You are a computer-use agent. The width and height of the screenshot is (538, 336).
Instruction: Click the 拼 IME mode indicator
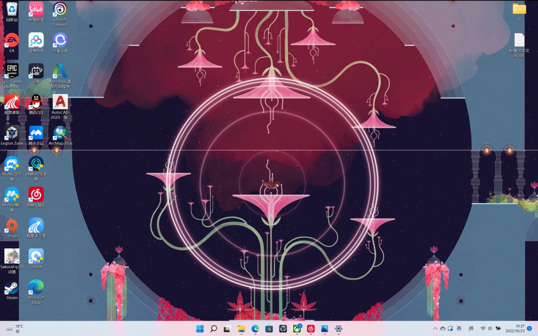pyautogui.click(x=471, y=329)
